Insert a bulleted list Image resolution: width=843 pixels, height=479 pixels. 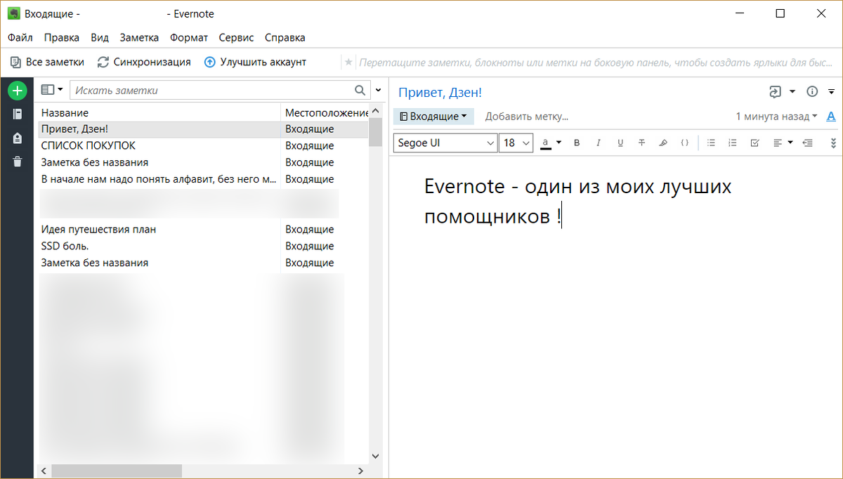pos(711,143)
